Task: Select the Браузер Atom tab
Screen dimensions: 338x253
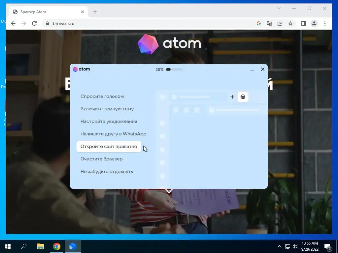Action: coord(48,12)
